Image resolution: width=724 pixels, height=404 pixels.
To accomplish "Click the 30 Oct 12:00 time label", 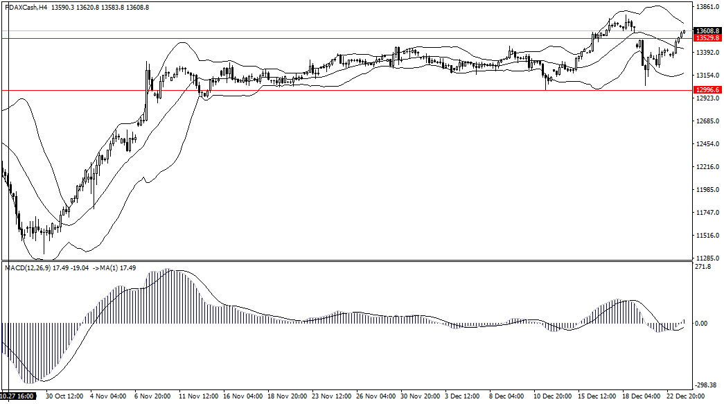I will click(x=65, y=396).
